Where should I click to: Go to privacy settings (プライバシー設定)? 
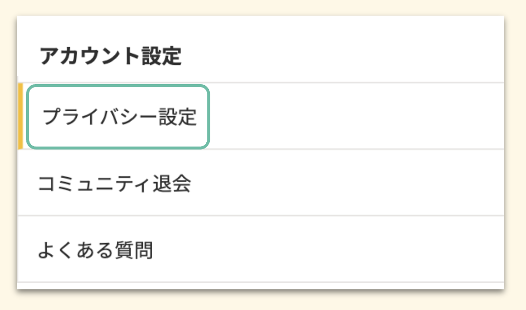[x=119, y=117]
